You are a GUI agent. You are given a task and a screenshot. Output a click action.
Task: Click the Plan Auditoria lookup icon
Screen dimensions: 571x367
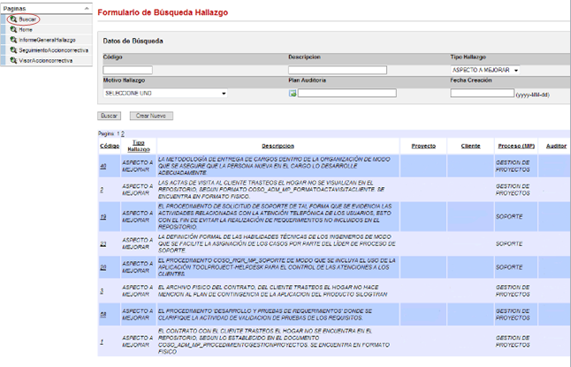click(x=292, y=93)
